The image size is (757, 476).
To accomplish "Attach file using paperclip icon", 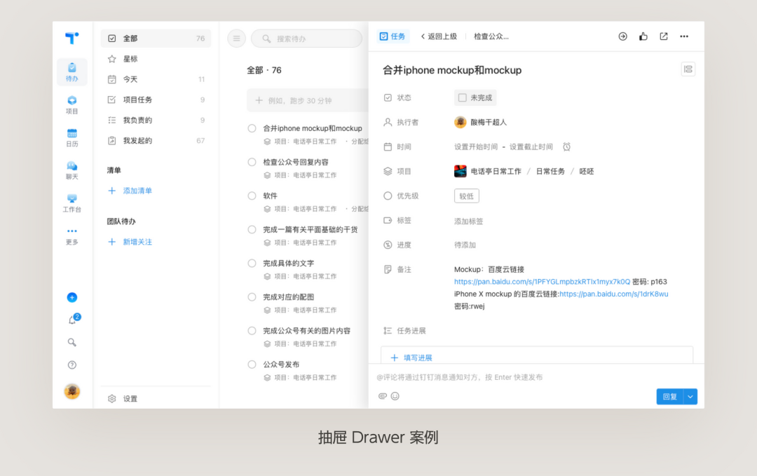I will pos(383,396).
